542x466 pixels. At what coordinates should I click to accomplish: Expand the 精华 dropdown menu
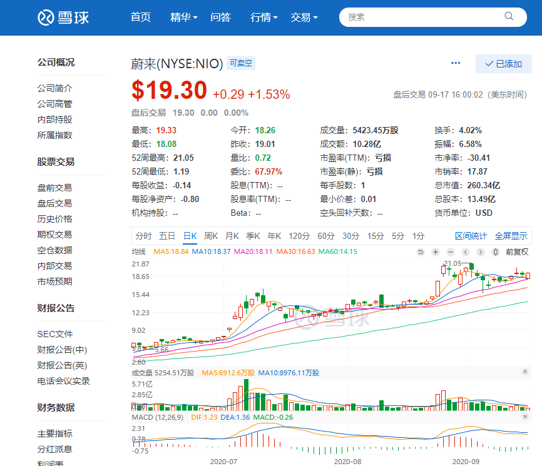[x=184, y=18]
